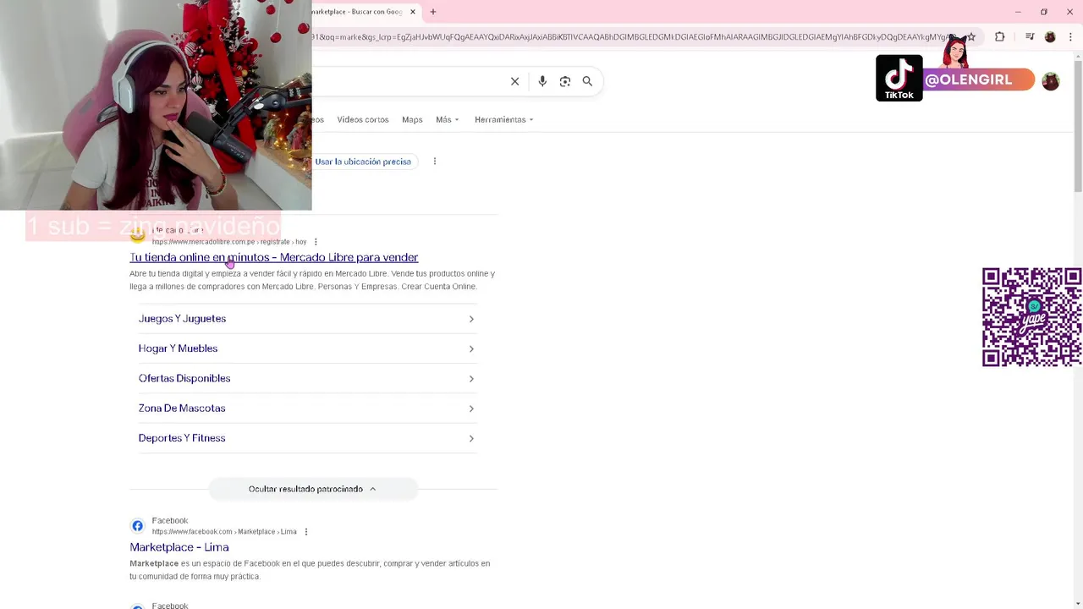1083x609 pixels.
Task: Switch to Maps search filter
Action: [x=412, y=119]
